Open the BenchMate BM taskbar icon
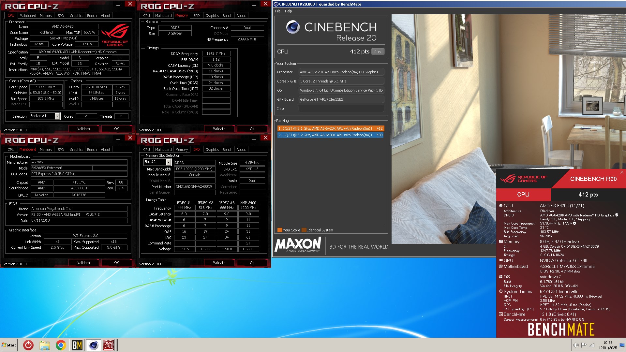This screenshot has width=626, height=352. coord(77,345)
